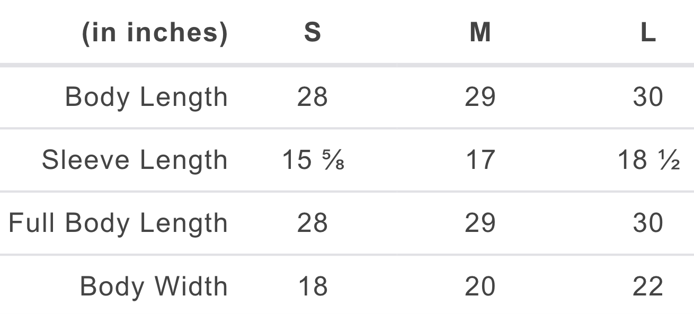Select Full Body Length value for S
Screen dimensions: 694x314
[313, 223]
